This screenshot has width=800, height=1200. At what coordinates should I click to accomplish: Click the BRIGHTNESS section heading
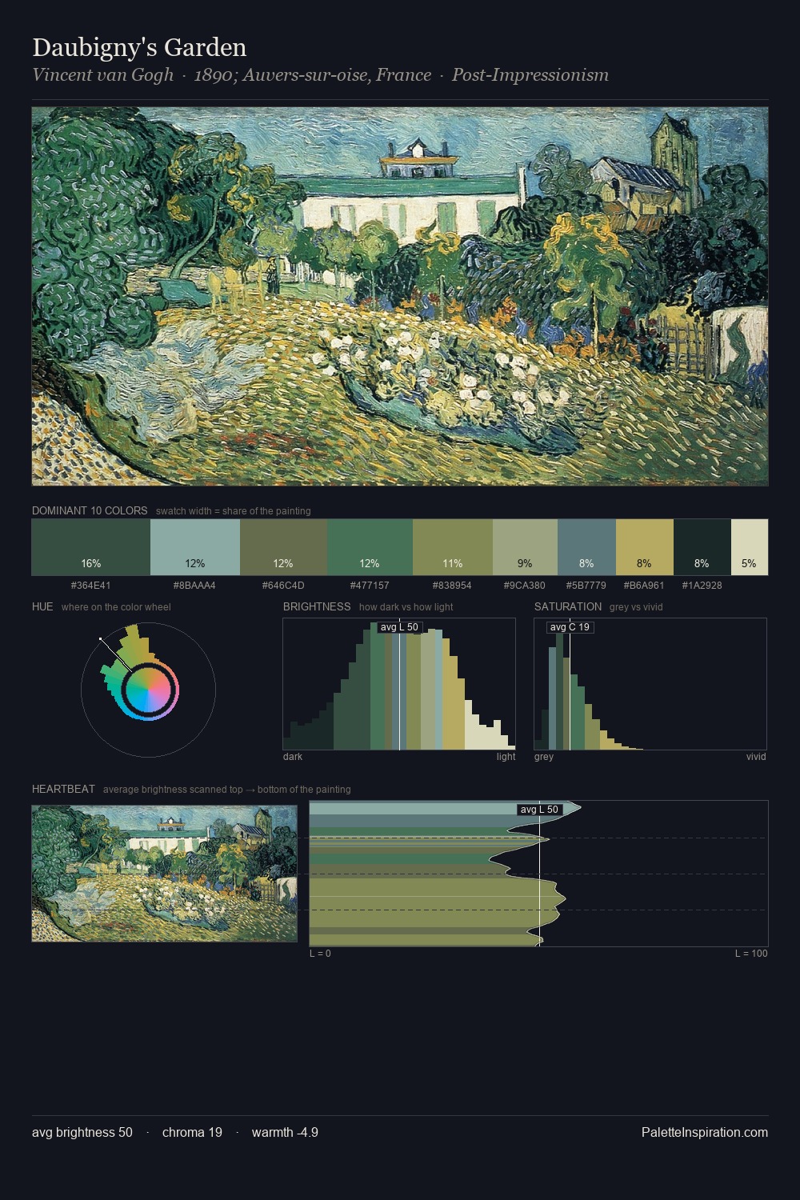pyautogui.click(x=317, y=606)
